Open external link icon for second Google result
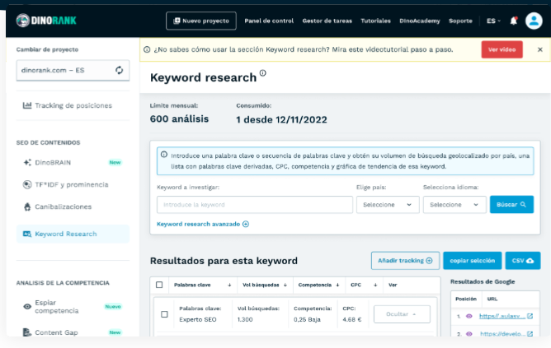Viewport: 551px width, 348px height. pos(530,334)
